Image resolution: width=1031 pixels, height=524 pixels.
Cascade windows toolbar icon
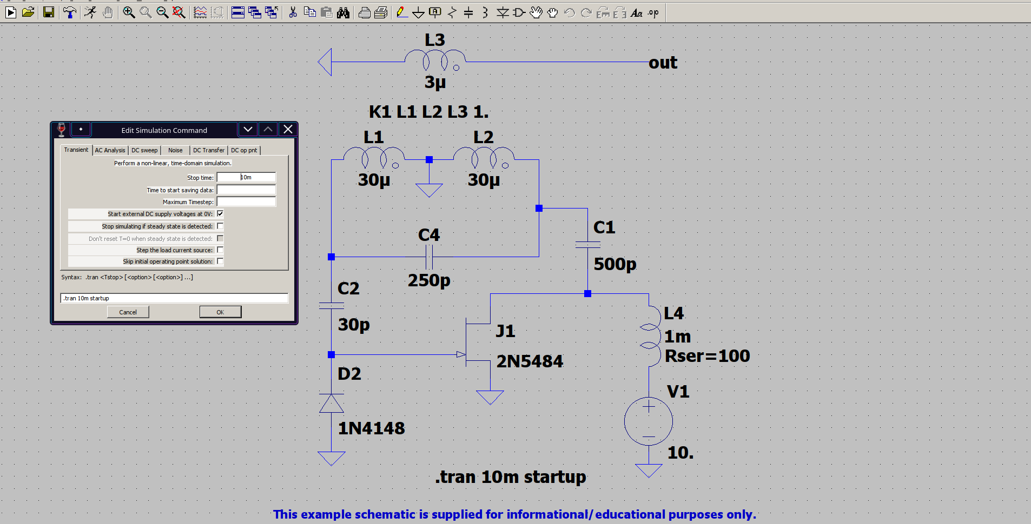point(255,12)
